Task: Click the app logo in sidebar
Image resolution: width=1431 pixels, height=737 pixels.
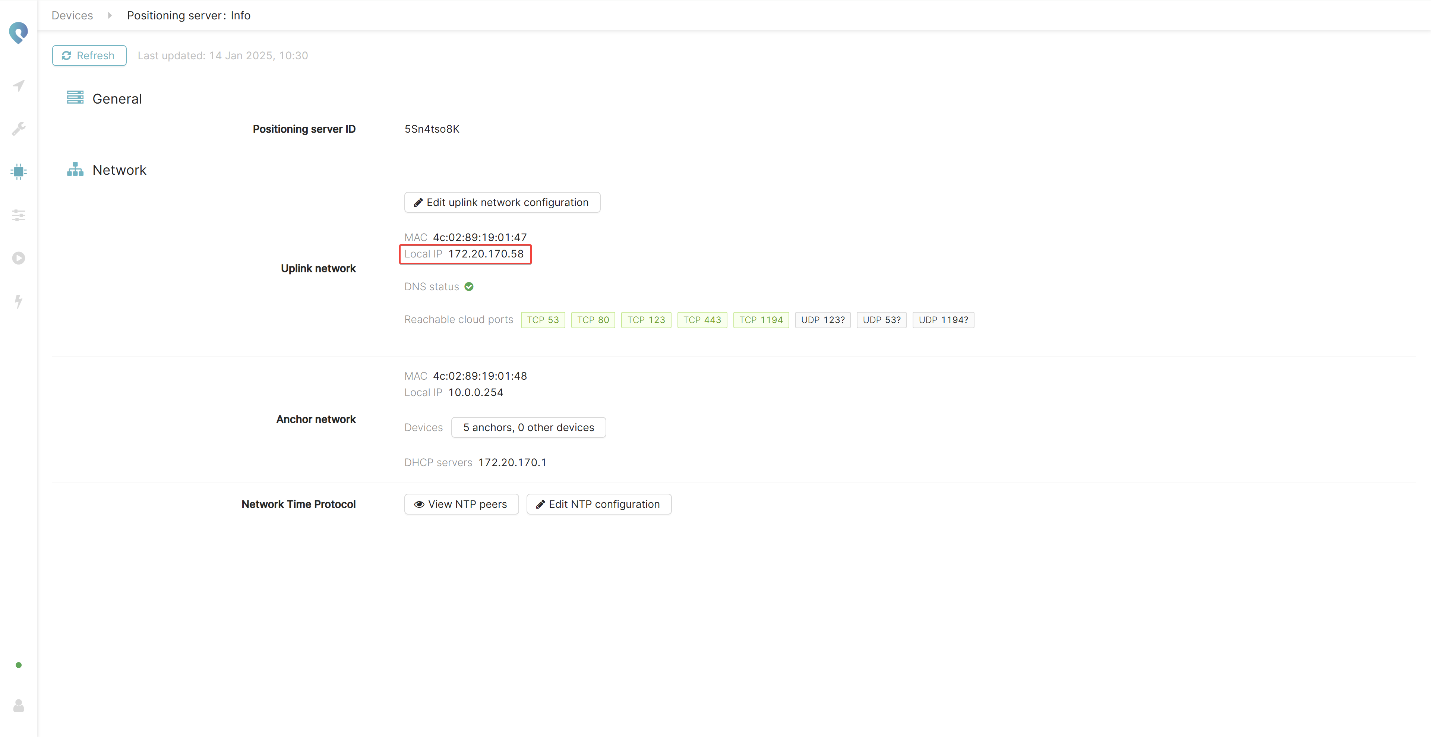Action: (18, 33)
